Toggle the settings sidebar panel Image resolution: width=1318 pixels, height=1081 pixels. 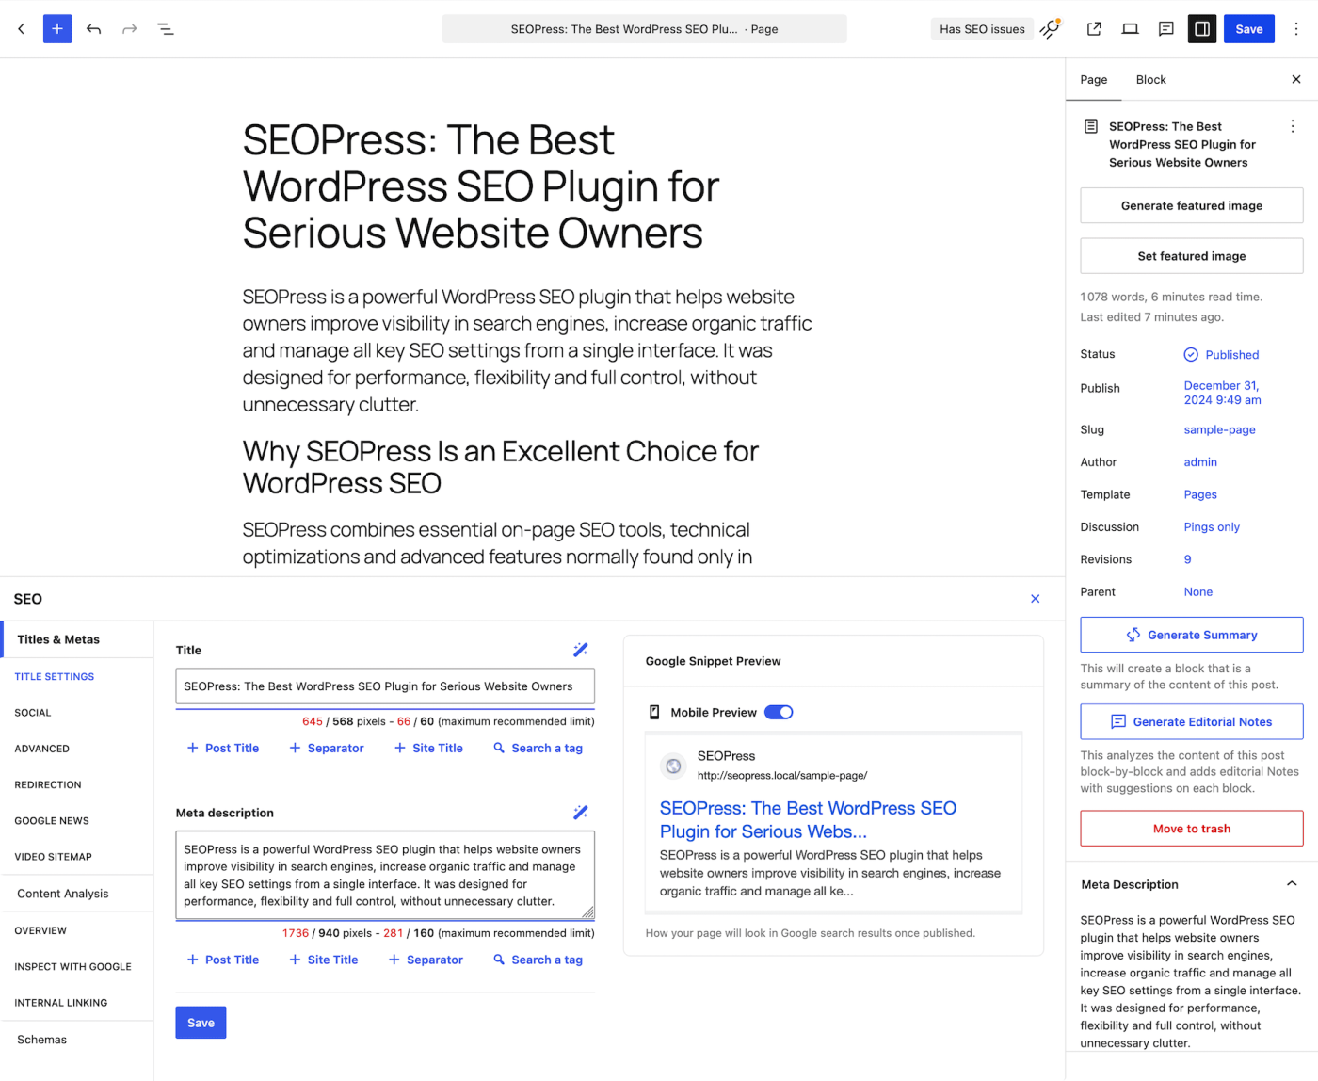coord(1202,29)
